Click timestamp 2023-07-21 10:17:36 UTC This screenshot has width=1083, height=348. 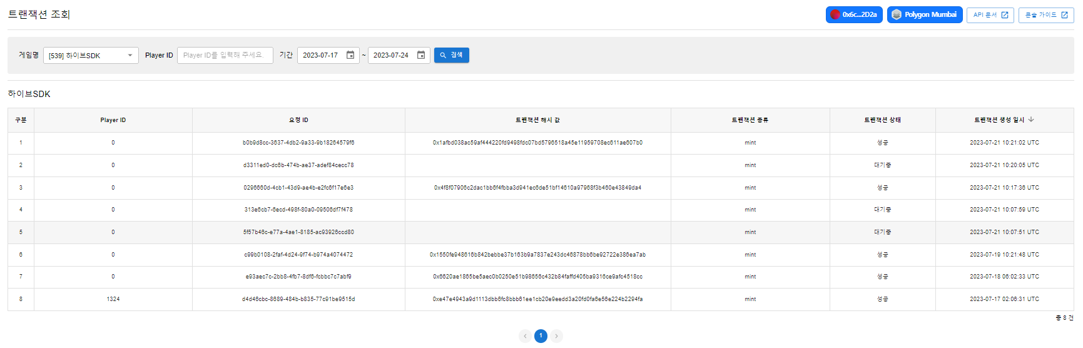click(x=1004, y=188)
